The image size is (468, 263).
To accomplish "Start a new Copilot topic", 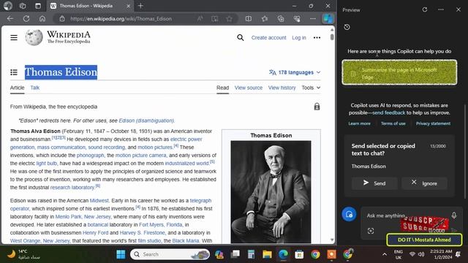I will pyautogui.click(x=349, y=214).
